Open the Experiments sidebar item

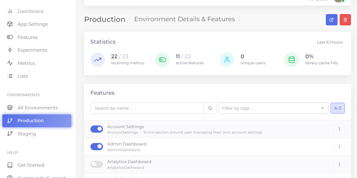click(x=32, y=50)
